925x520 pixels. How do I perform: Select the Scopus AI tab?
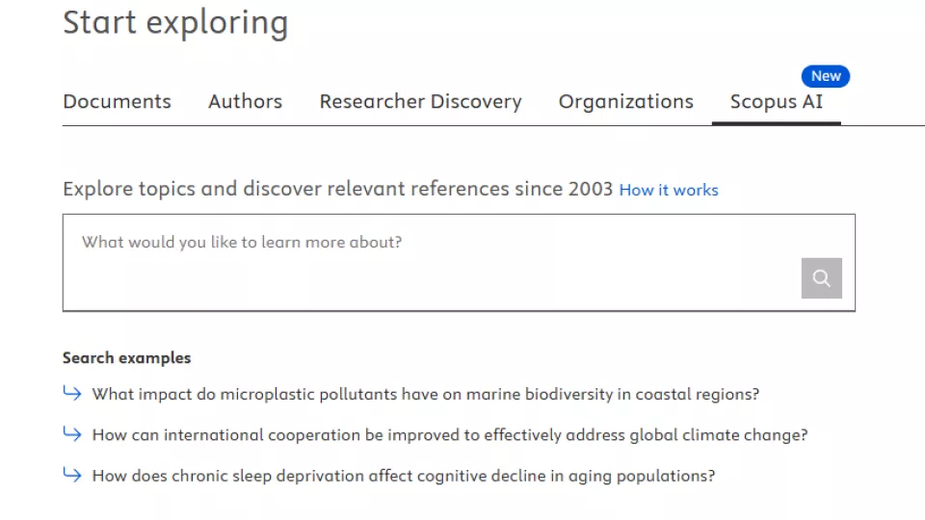coord(776,101)
